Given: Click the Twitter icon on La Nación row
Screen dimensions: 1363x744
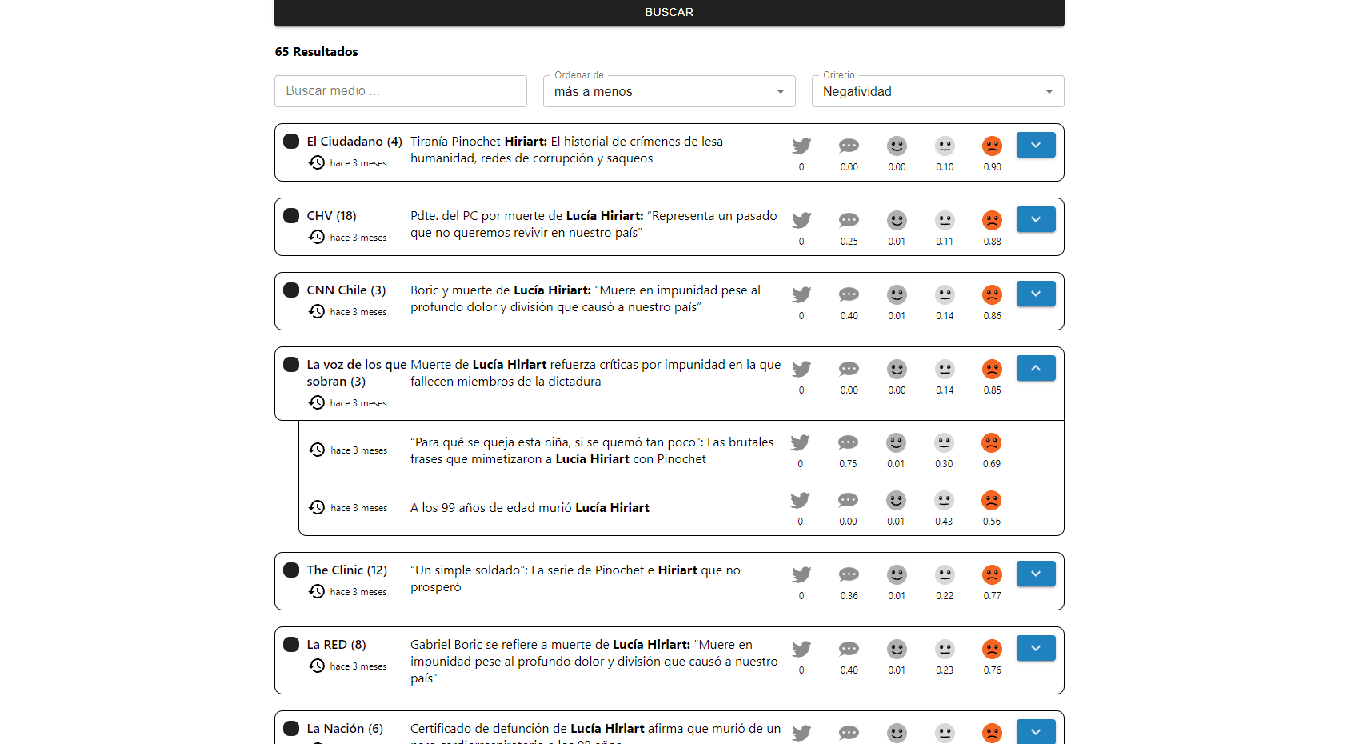Looking at the screenshot, I should coord(801,733).
